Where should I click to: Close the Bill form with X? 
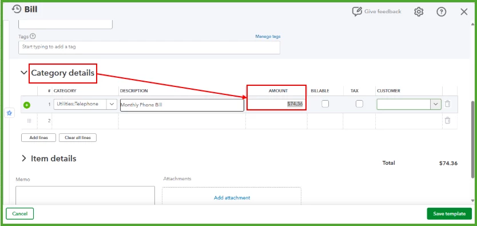coord(464,12)
